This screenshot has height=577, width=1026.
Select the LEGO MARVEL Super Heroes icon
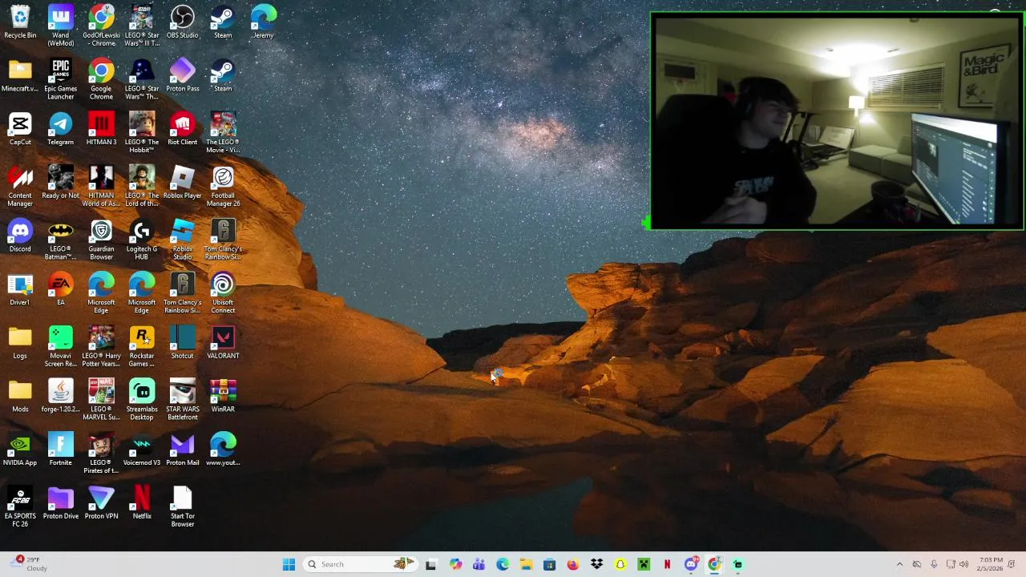coord(101,401)
